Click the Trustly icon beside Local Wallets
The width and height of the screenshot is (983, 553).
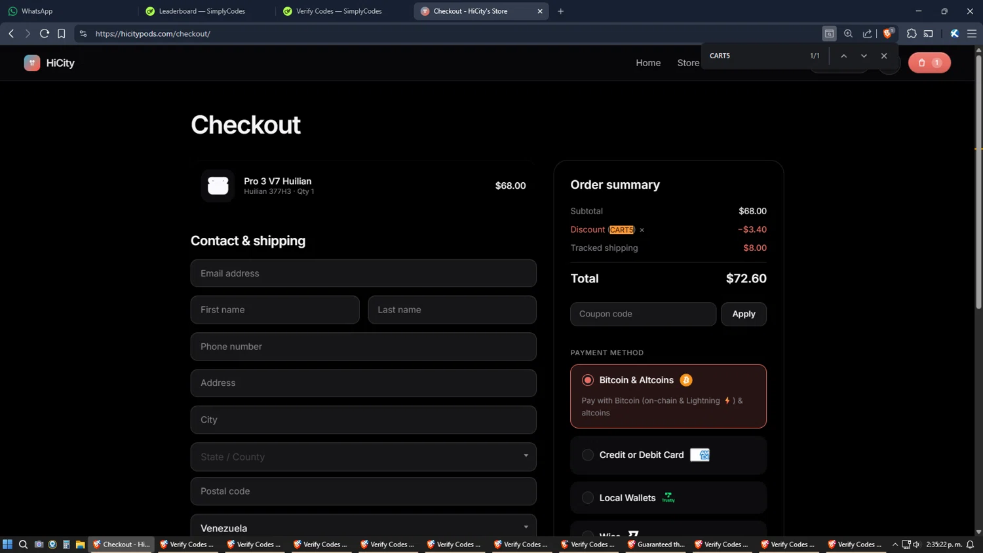(668, 498)
